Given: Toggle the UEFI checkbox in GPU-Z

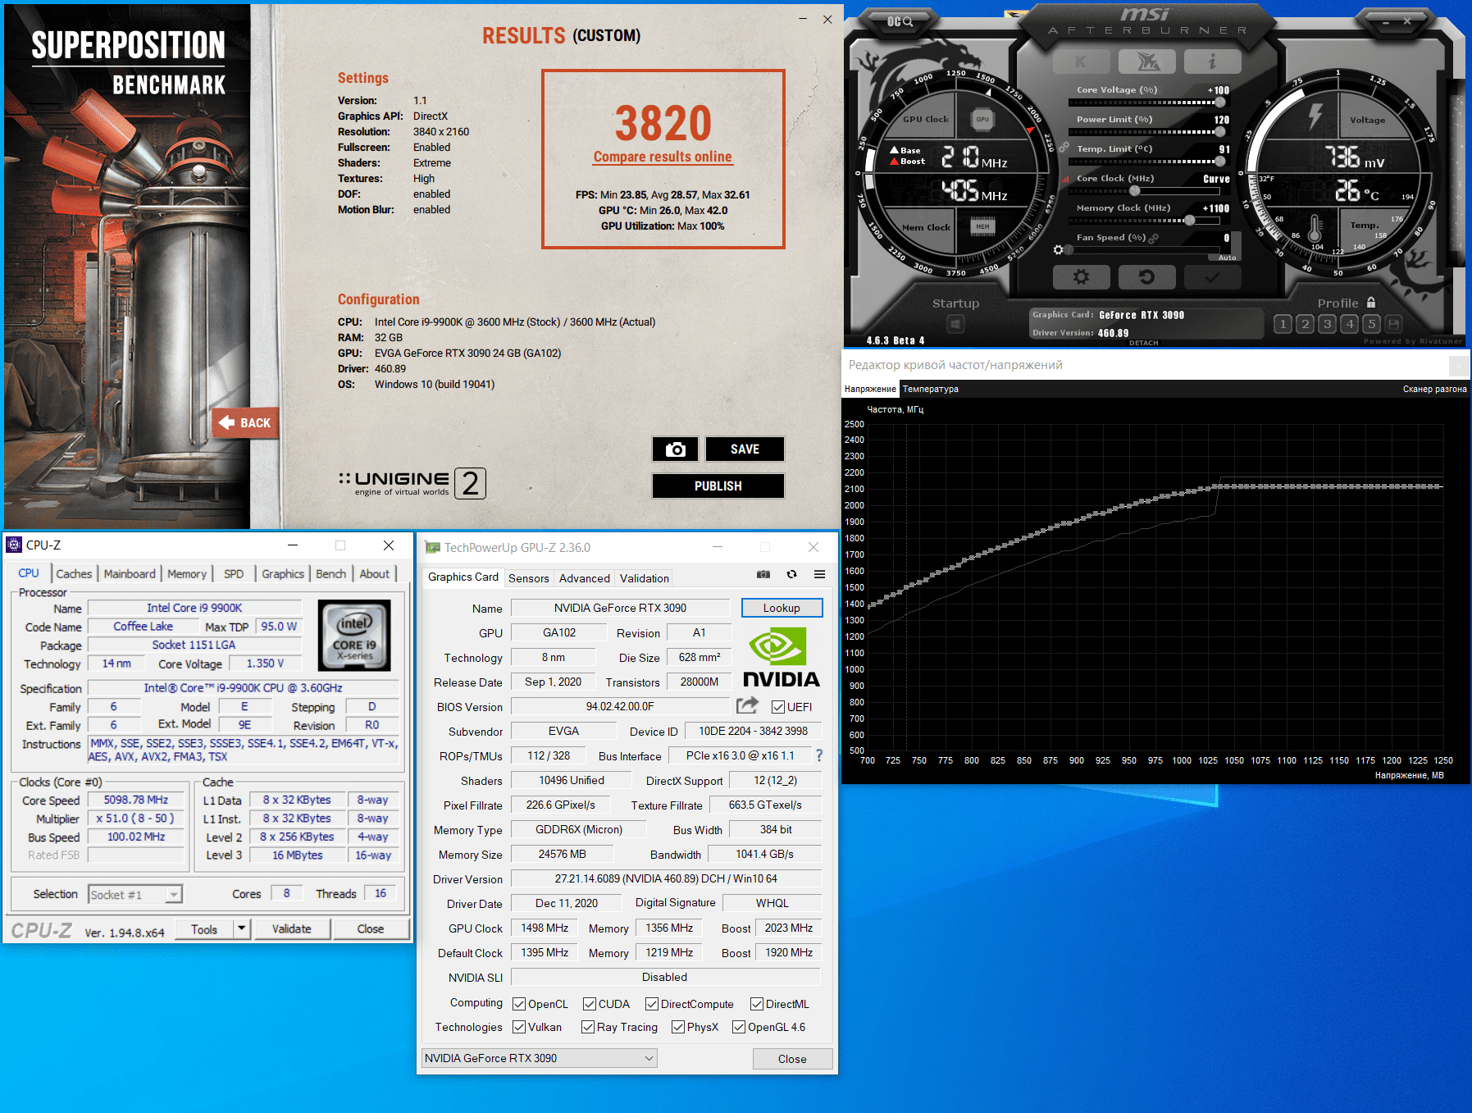Looking at the screenshot, I should click(x=778, y=707).
